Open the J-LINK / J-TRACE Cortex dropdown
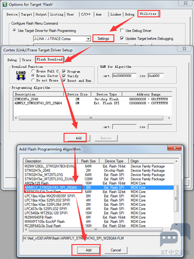The height and width of the screenshot is (259, 194). [88, 39]
